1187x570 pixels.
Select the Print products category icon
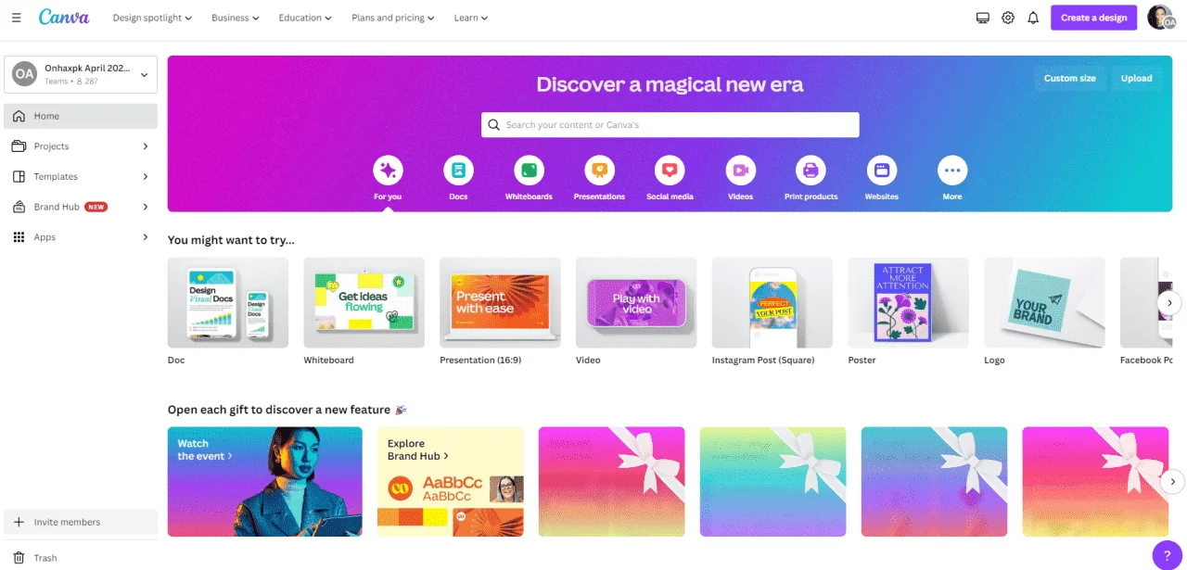click(810, 171)
